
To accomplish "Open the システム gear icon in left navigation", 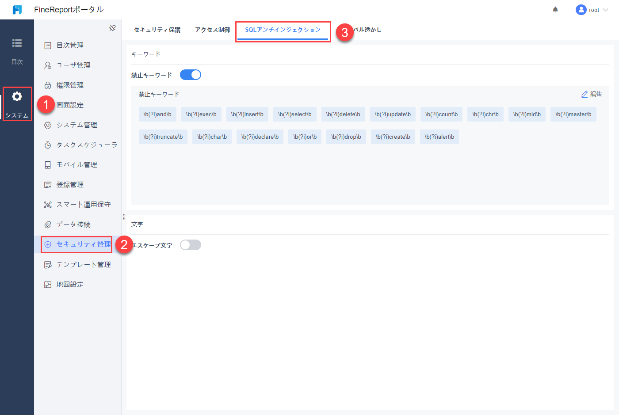I will (x=17, y=96).
